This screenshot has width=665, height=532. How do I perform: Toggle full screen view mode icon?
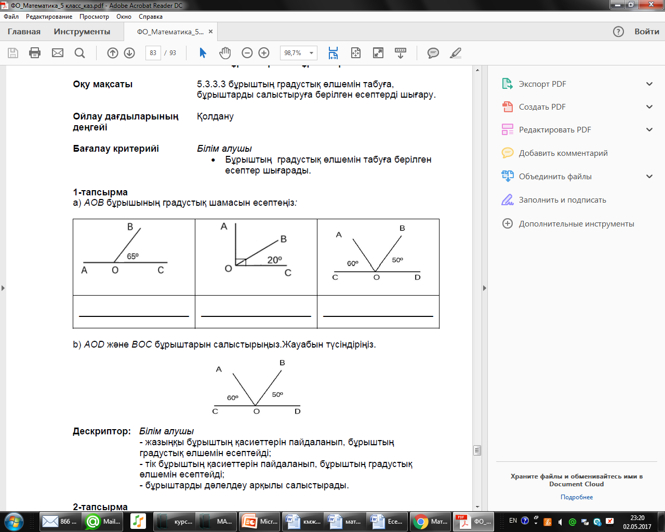point(378,53)
